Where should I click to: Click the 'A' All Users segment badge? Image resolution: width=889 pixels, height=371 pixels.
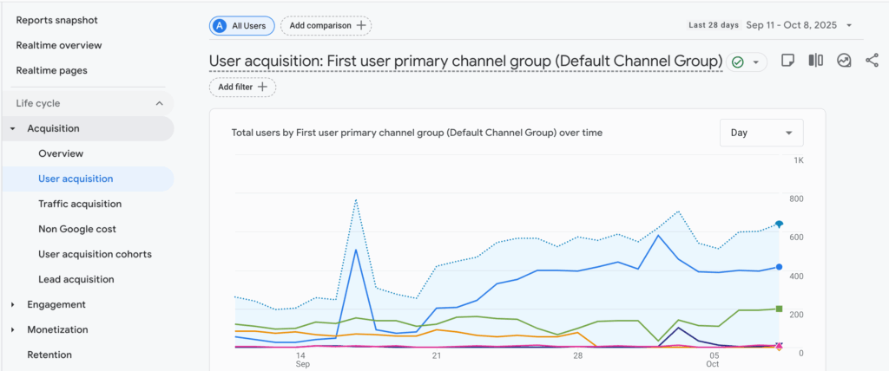pos(221,26)
